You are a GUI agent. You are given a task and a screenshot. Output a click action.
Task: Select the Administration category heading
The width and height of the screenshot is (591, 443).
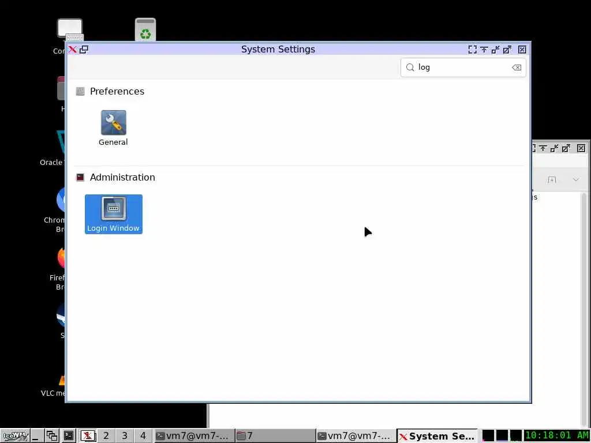[x=122, y=177]
